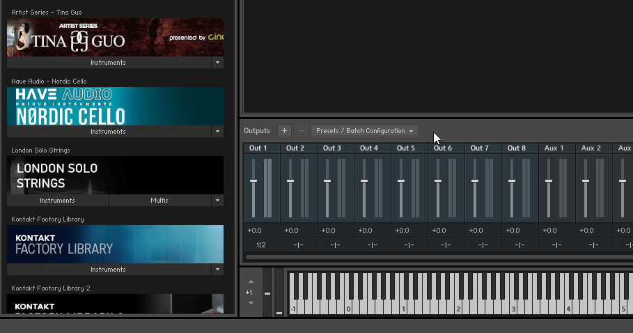The image size is (633, 333).
Task: Click the Out 1 volume fader handle
Action: click(253, 181)
